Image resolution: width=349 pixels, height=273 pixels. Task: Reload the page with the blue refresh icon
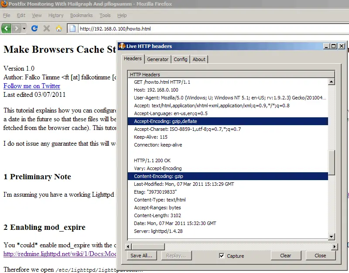click(34, 28)
